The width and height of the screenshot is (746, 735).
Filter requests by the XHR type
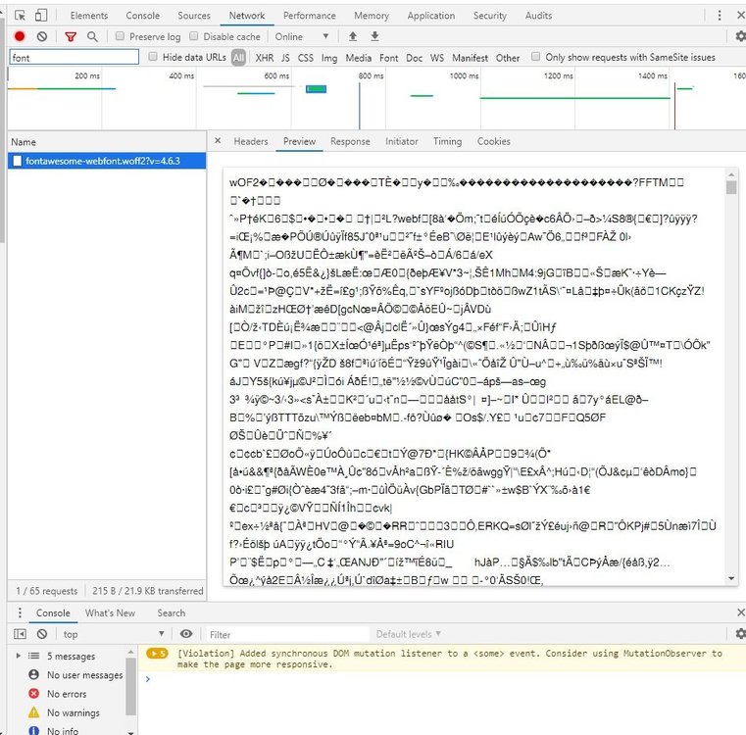tap(264, 58)
